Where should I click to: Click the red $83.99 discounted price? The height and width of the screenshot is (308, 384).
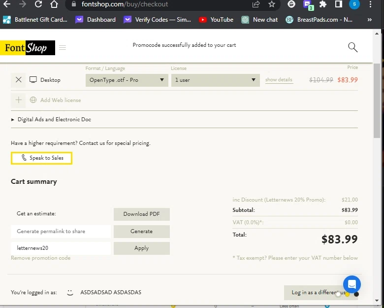click(348, 80)
